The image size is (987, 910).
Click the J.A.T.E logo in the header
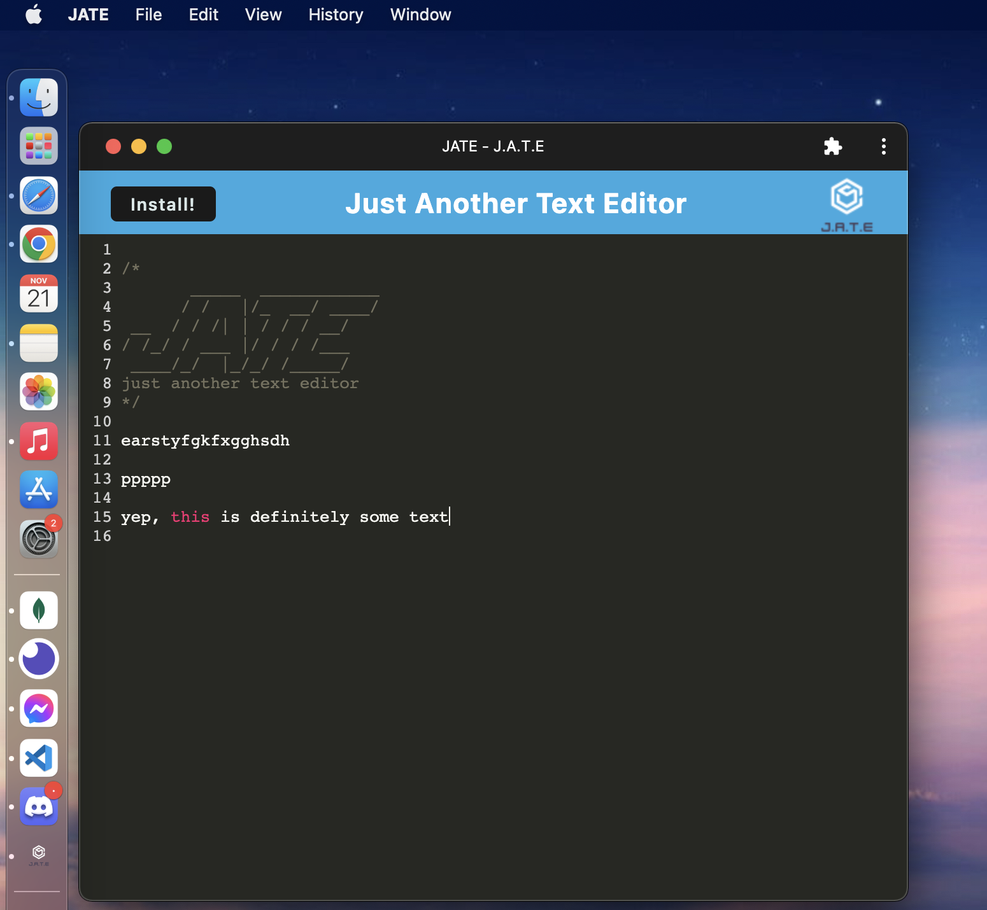click(x=847, y=197)
